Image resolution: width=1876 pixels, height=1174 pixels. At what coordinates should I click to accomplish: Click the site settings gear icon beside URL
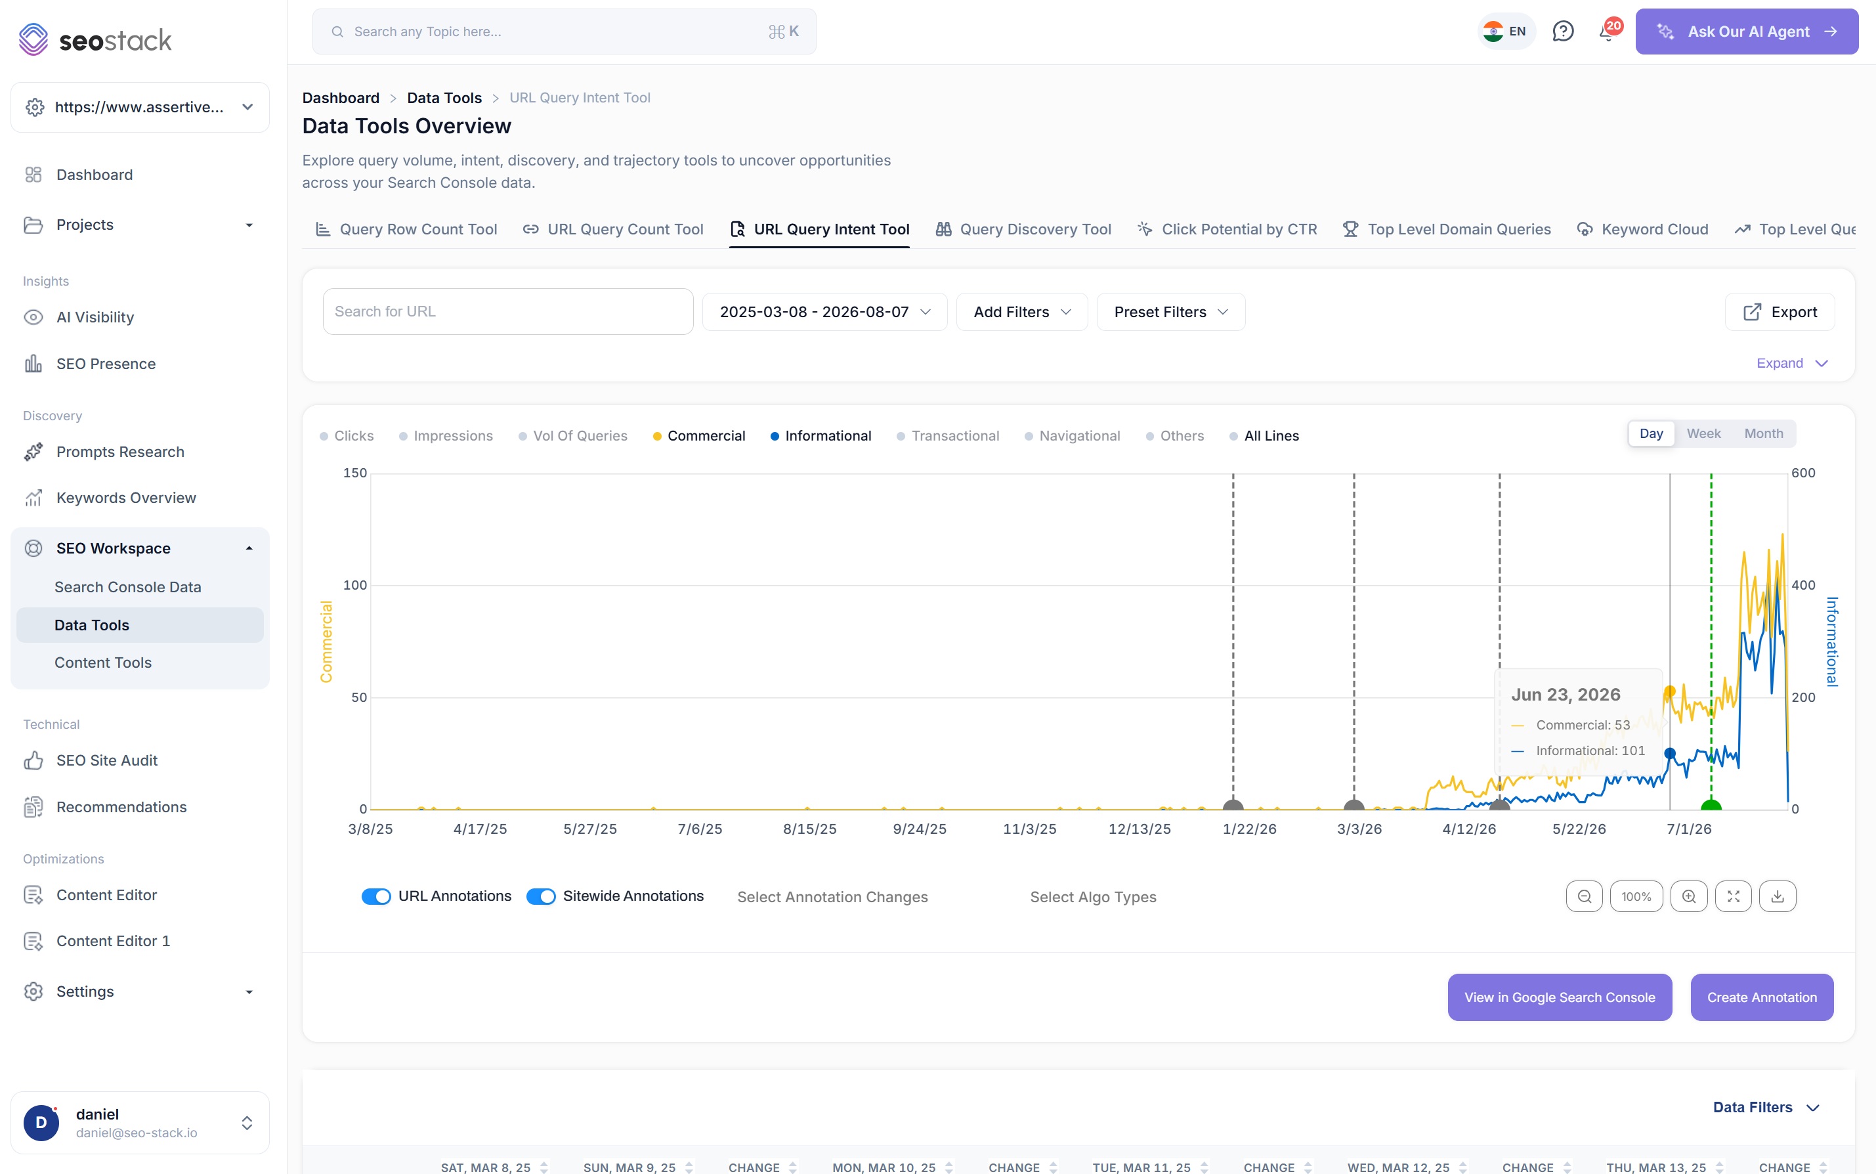(x=34, y=107)
